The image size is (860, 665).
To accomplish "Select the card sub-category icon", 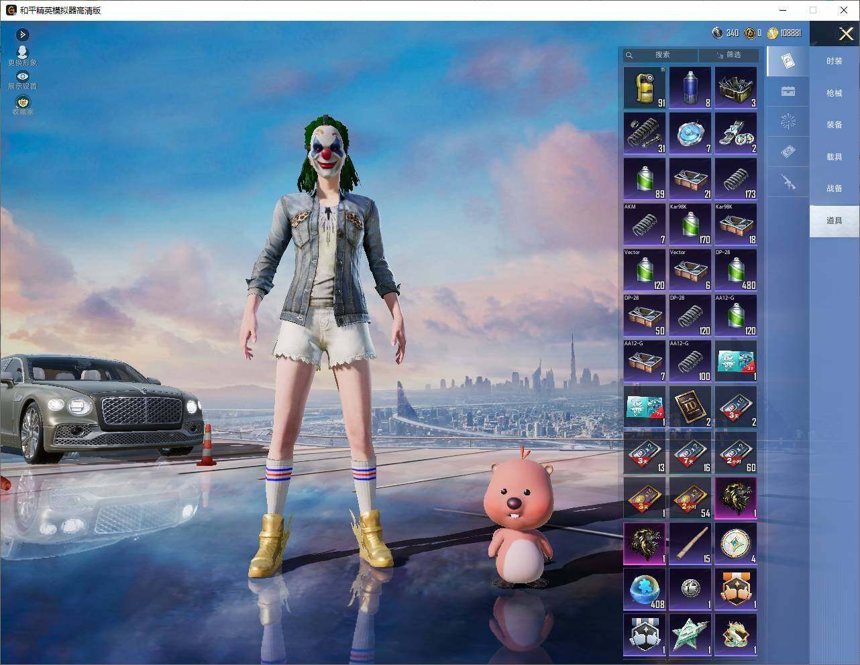I will [788, 62].
